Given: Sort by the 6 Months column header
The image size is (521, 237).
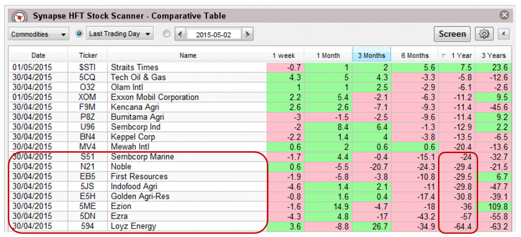Looking at the screenshot, I should click(414, 56).
